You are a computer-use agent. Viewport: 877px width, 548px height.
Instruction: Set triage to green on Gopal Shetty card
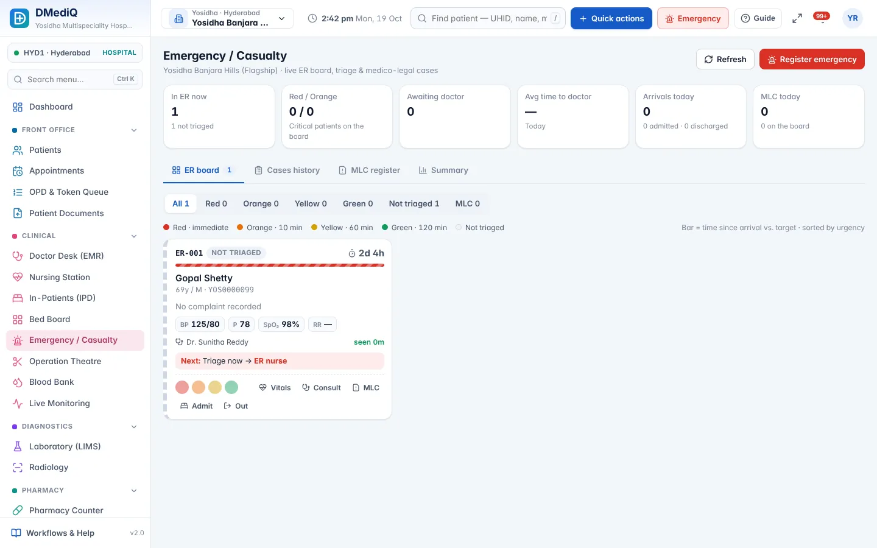click(x=231, y=387)
